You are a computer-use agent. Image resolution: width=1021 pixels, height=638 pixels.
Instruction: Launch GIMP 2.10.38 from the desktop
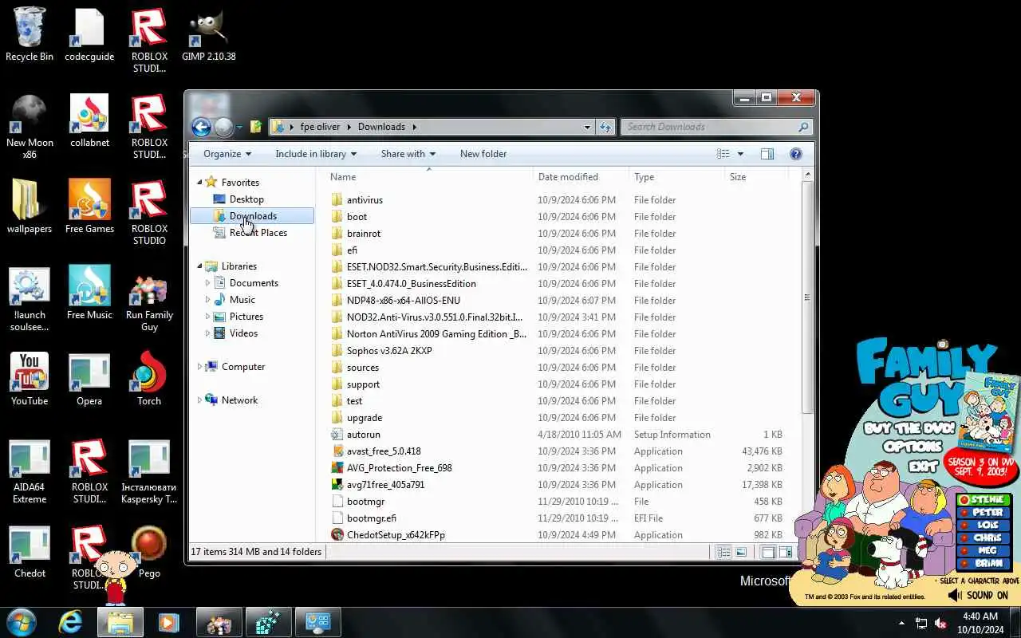pyautogui.click(x=209, y=35)
